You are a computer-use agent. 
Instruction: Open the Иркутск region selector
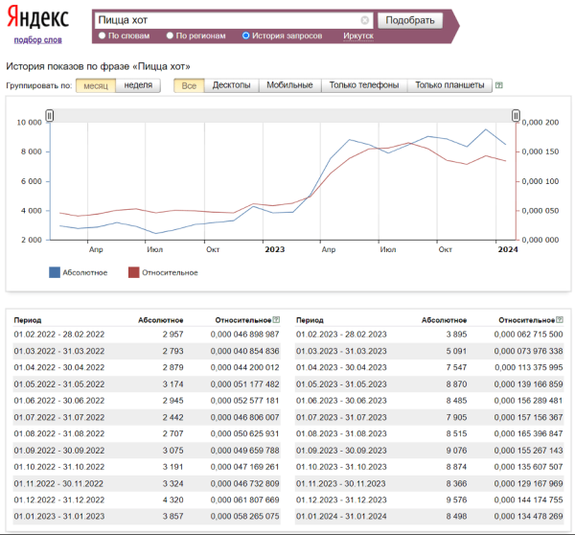[357, 35]
